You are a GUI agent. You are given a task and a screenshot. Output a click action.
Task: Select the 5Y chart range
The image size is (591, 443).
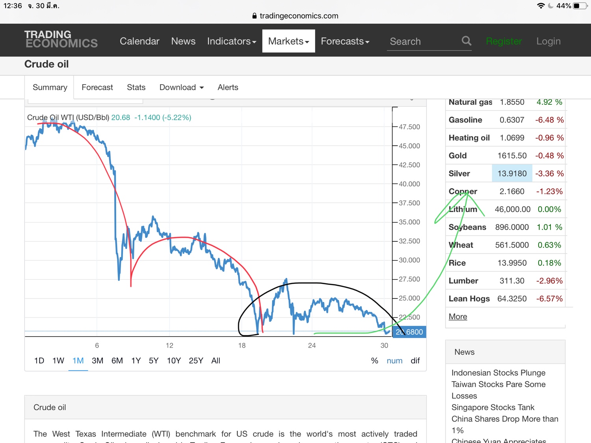[154, 361]
